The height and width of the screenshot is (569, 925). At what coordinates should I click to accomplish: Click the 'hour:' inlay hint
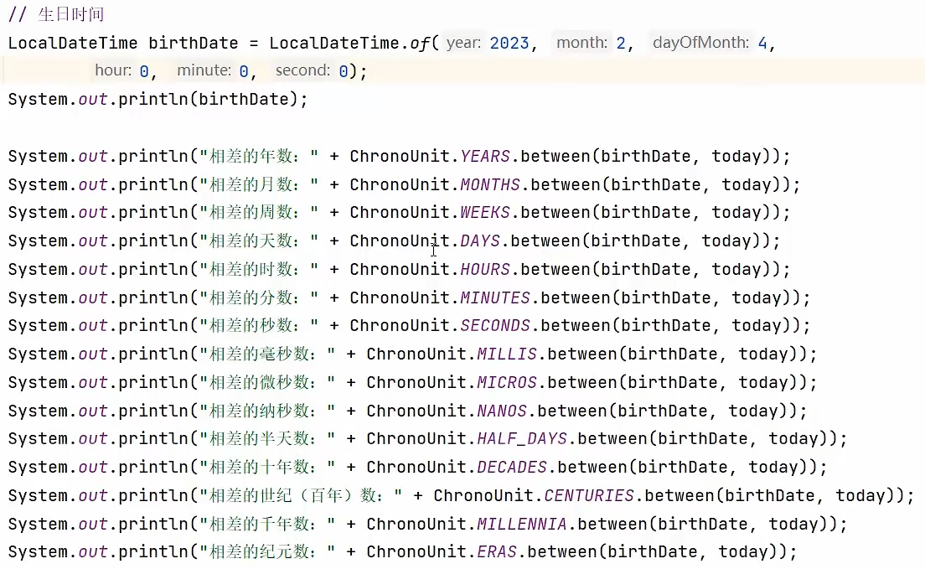click(113, 71)
